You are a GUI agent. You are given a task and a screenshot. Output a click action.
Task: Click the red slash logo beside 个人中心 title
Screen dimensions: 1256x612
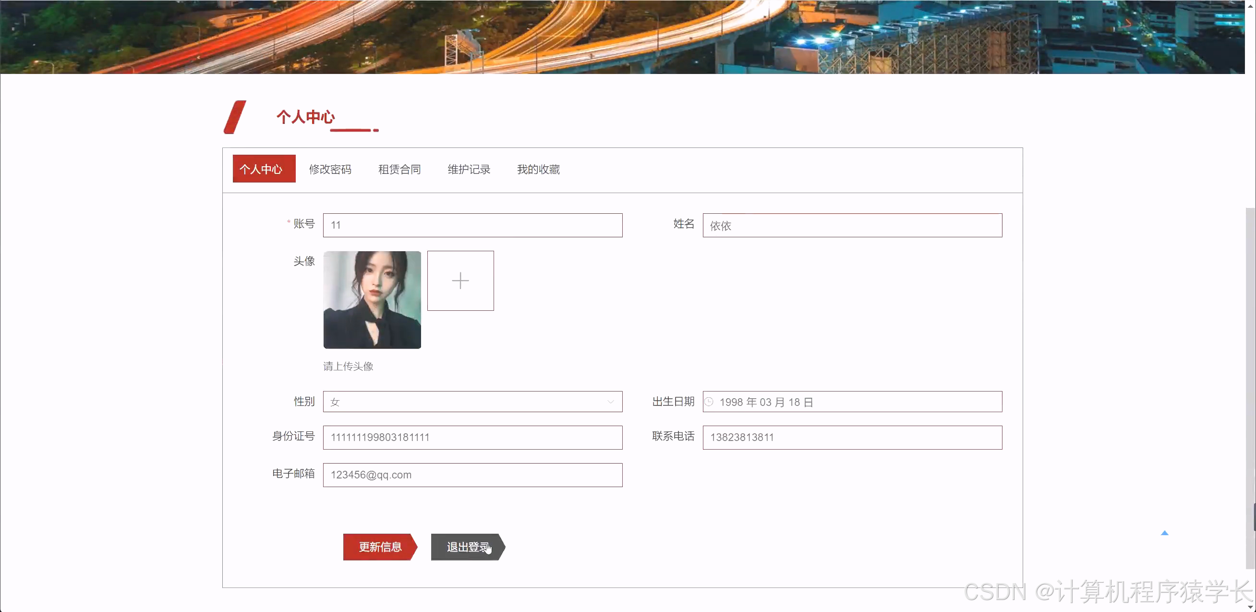(236, 117)
